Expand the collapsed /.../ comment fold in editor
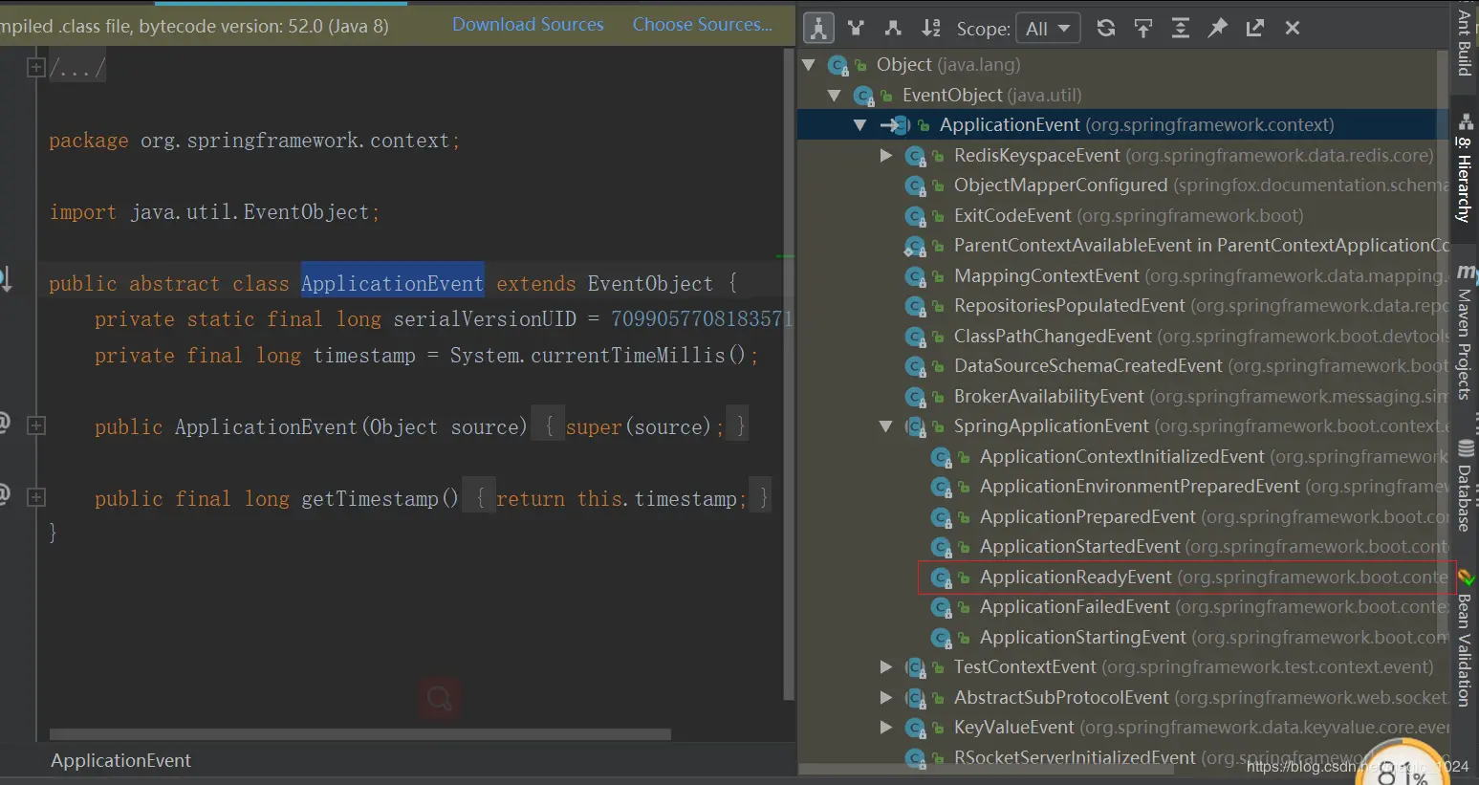The height and width of the screenshot is (785, 1479). (36, 68)
